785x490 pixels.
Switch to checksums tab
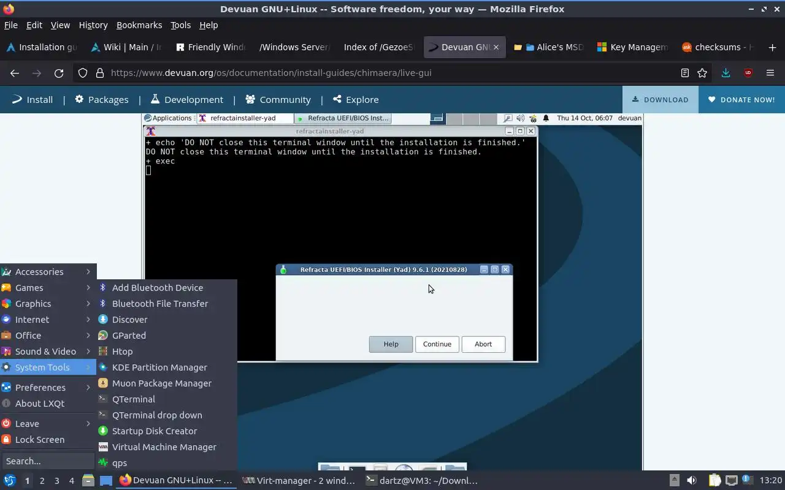(x=719, y=47)
